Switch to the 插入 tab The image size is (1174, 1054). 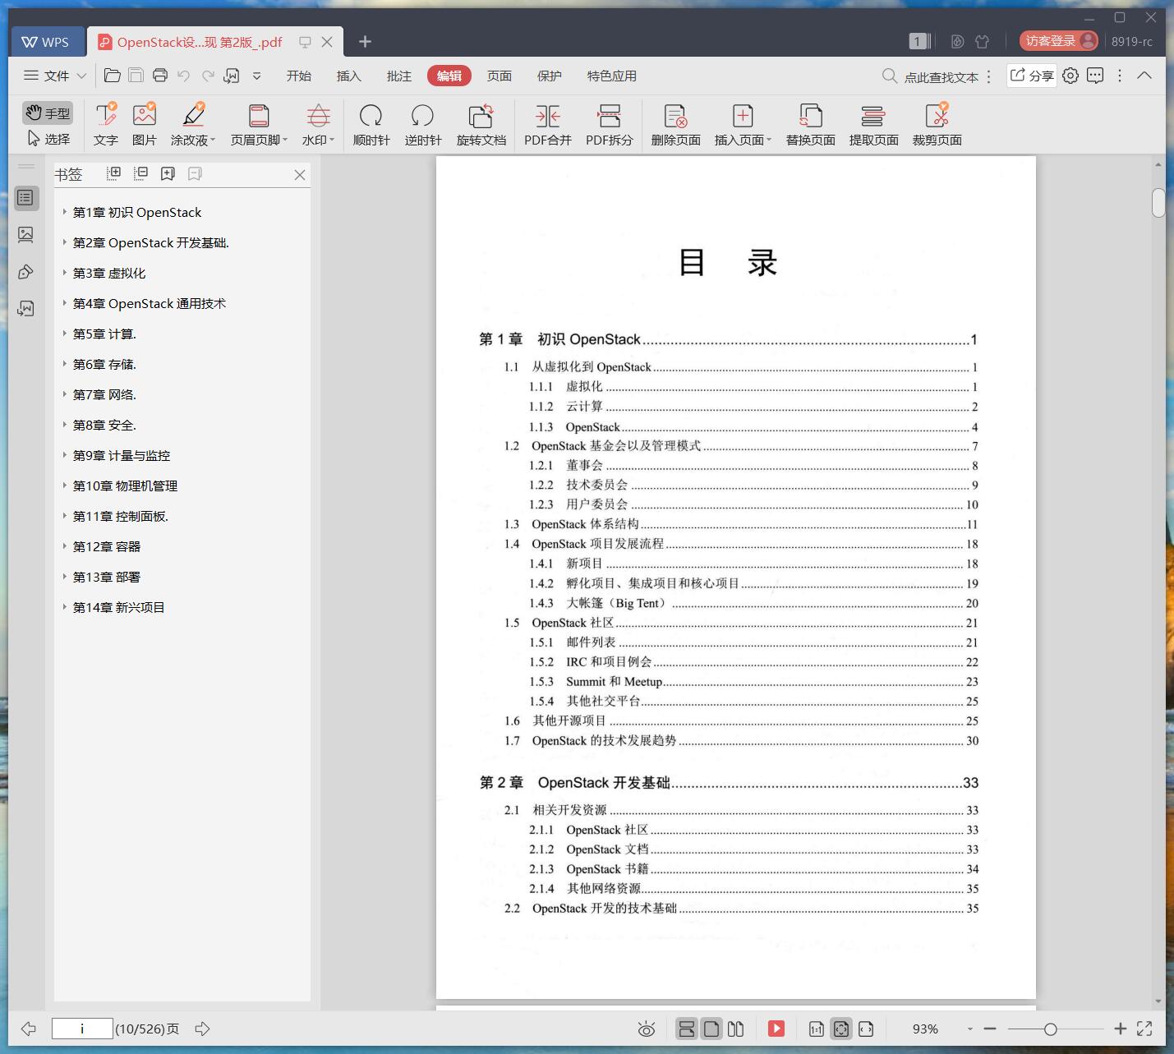[349, 76]
